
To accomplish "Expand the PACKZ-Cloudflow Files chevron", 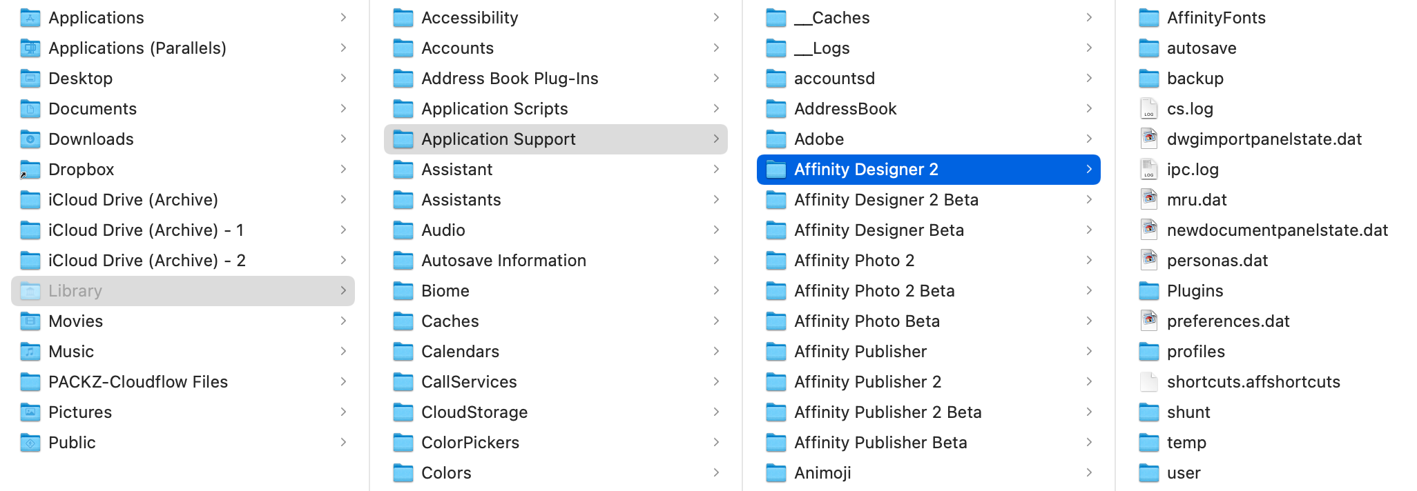I will [x=343, y=382].
